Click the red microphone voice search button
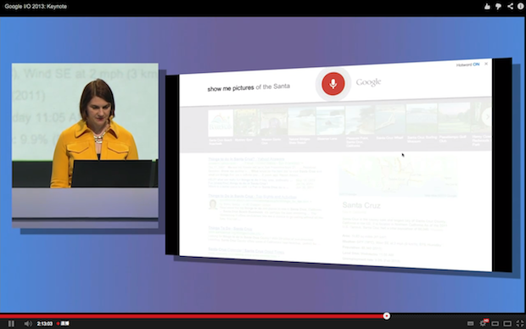 333,83
